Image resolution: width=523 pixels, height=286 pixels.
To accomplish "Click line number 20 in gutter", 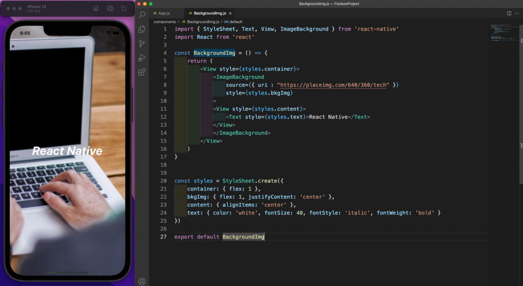I will [x=163, y=181].
